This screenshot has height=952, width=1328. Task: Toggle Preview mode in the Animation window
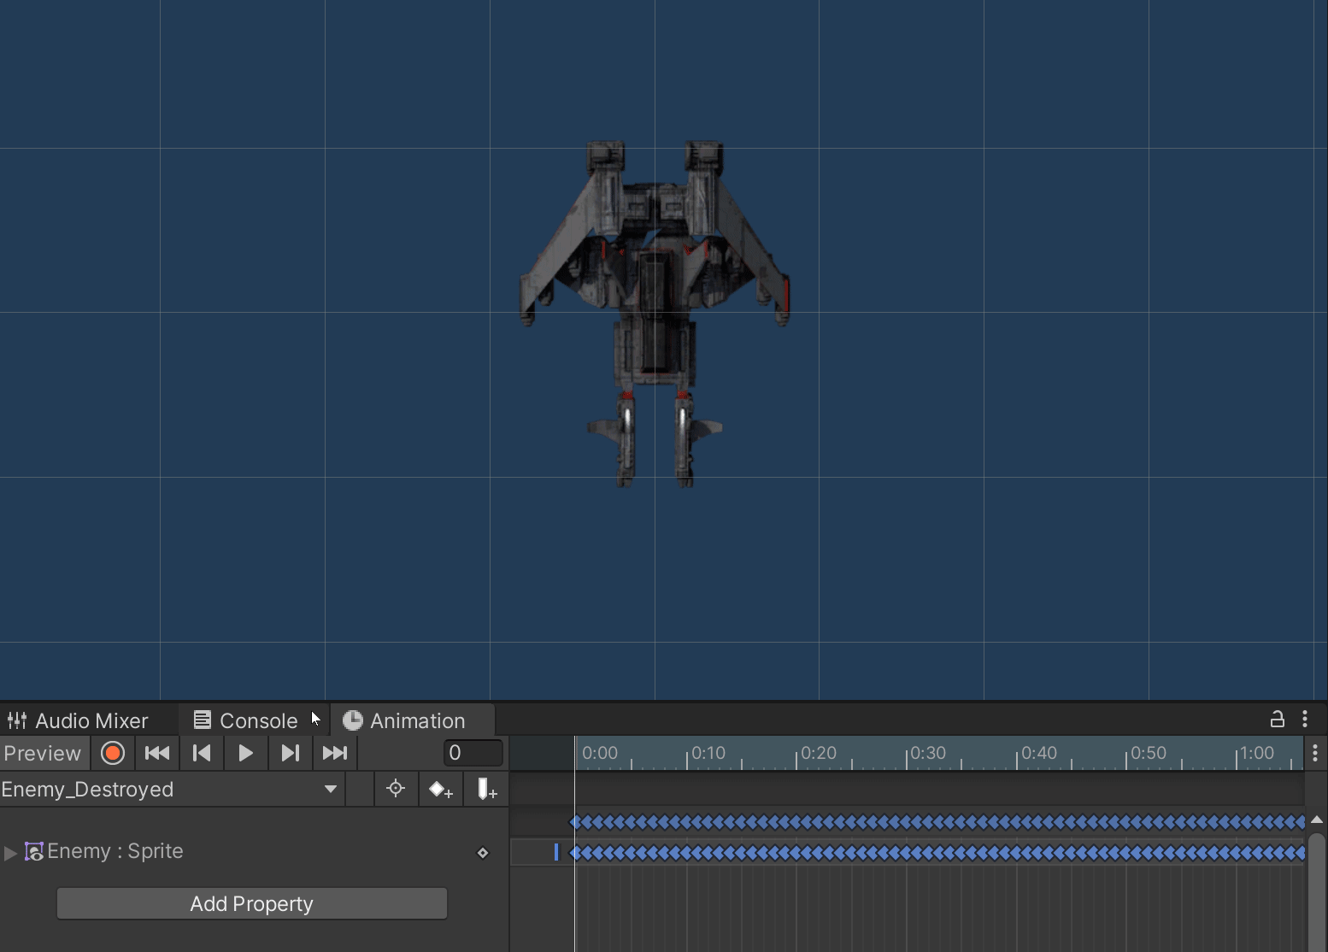pos(43,753)
